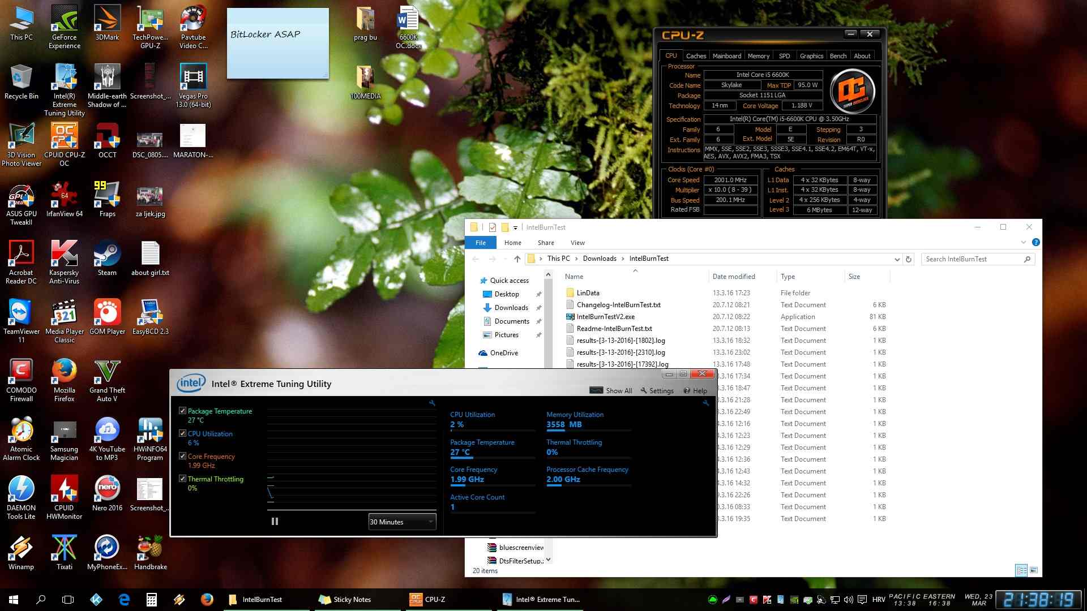
Task: Uncheck the Package Temperature checkbox
Action: [182, 411]
